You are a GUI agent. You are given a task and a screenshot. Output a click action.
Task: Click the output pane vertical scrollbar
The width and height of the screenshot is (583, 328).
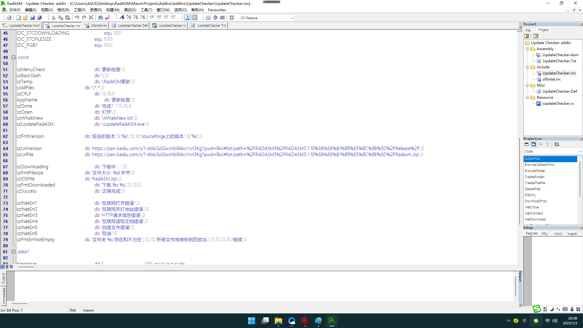click(515, 285)
